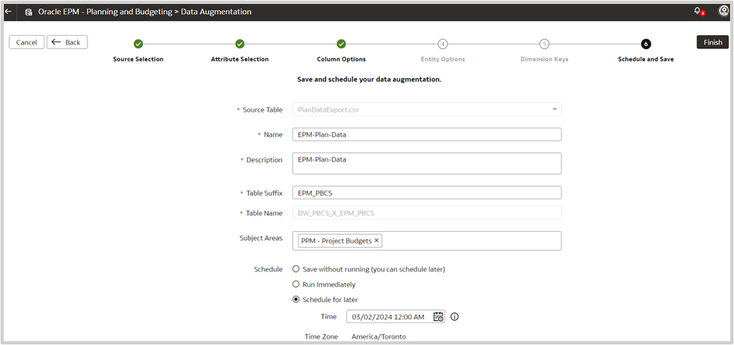Select the Schedule for later radio option
This screenshot has height=345, width=734.
[x=296, y=300]
